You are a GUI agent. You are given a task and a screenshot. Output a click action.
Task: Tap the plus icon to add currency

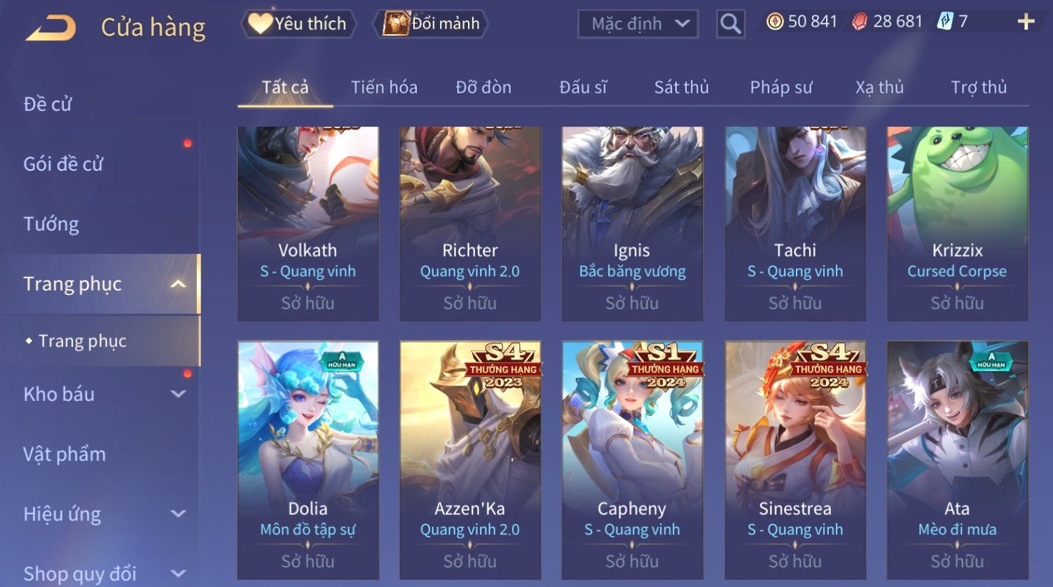point(1026,22)
